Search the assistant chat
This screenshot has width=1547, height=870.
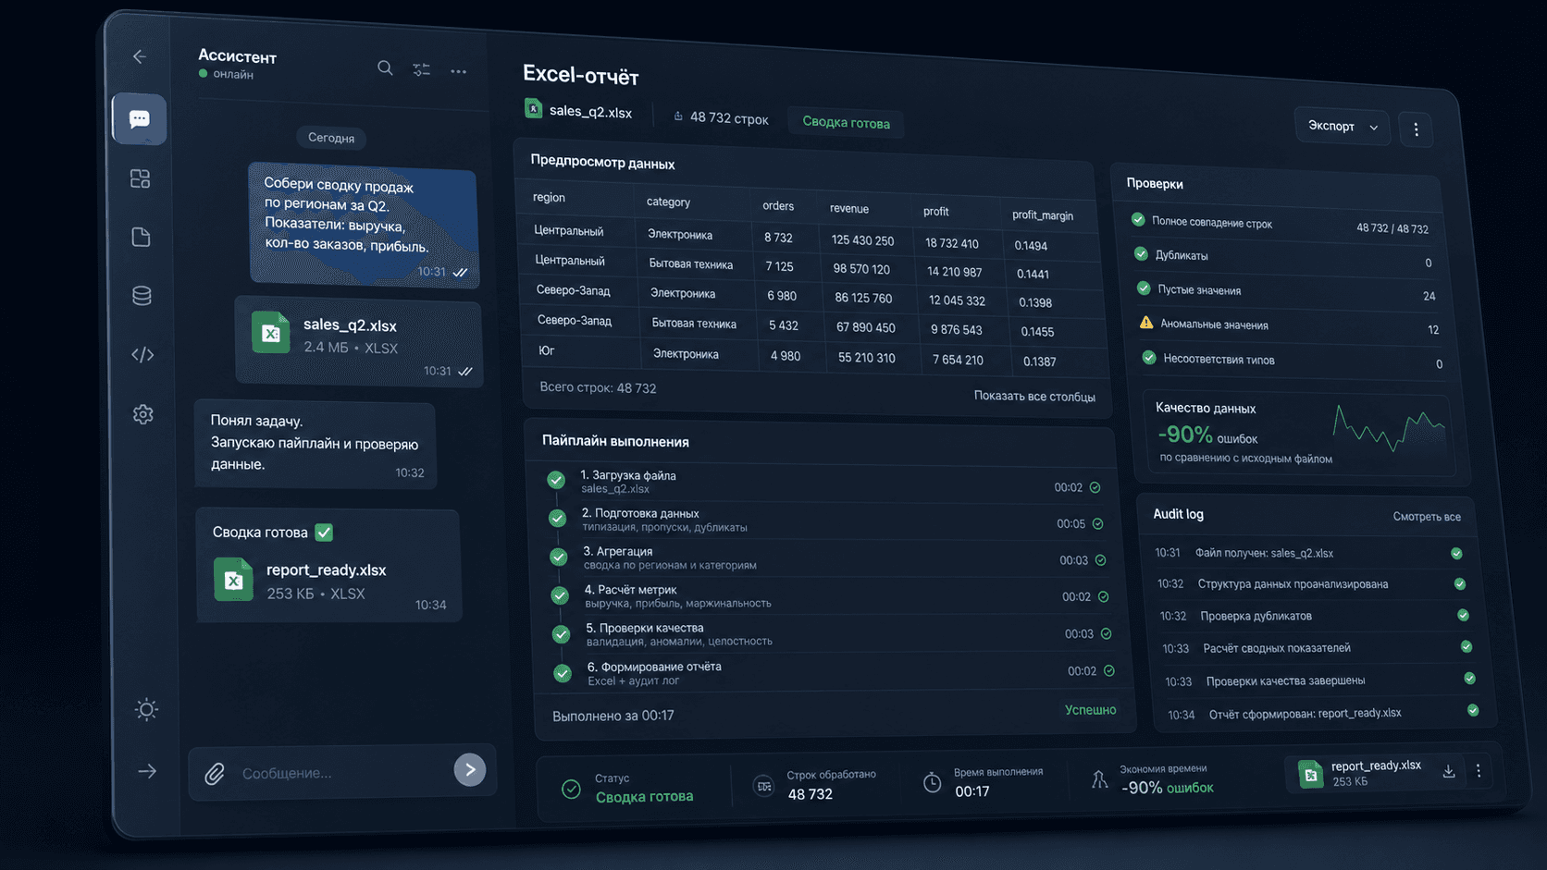(x=385, y=67)
